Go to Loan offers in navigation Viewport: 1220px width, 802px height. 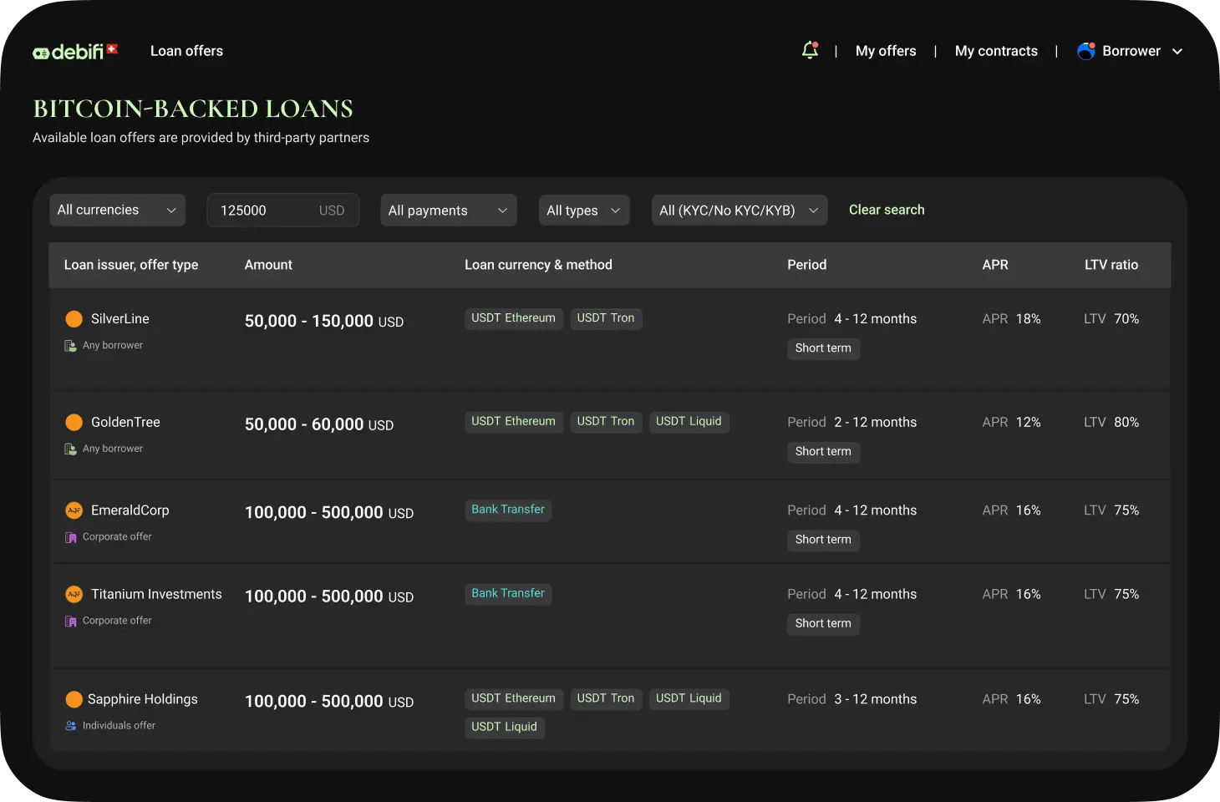click(186, 51)
